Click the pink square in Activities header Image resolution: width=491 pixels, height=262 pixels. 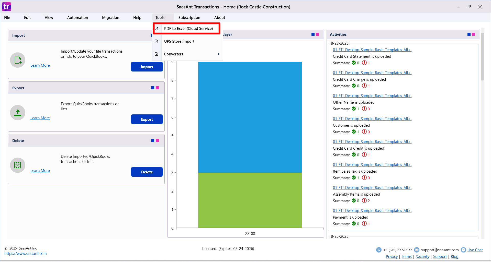(x=474, y=34)
